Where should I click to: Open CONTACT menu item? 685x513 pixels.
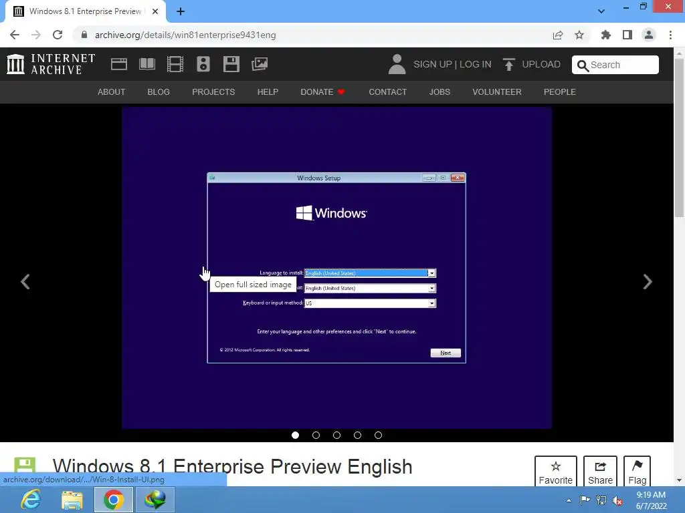388,92
